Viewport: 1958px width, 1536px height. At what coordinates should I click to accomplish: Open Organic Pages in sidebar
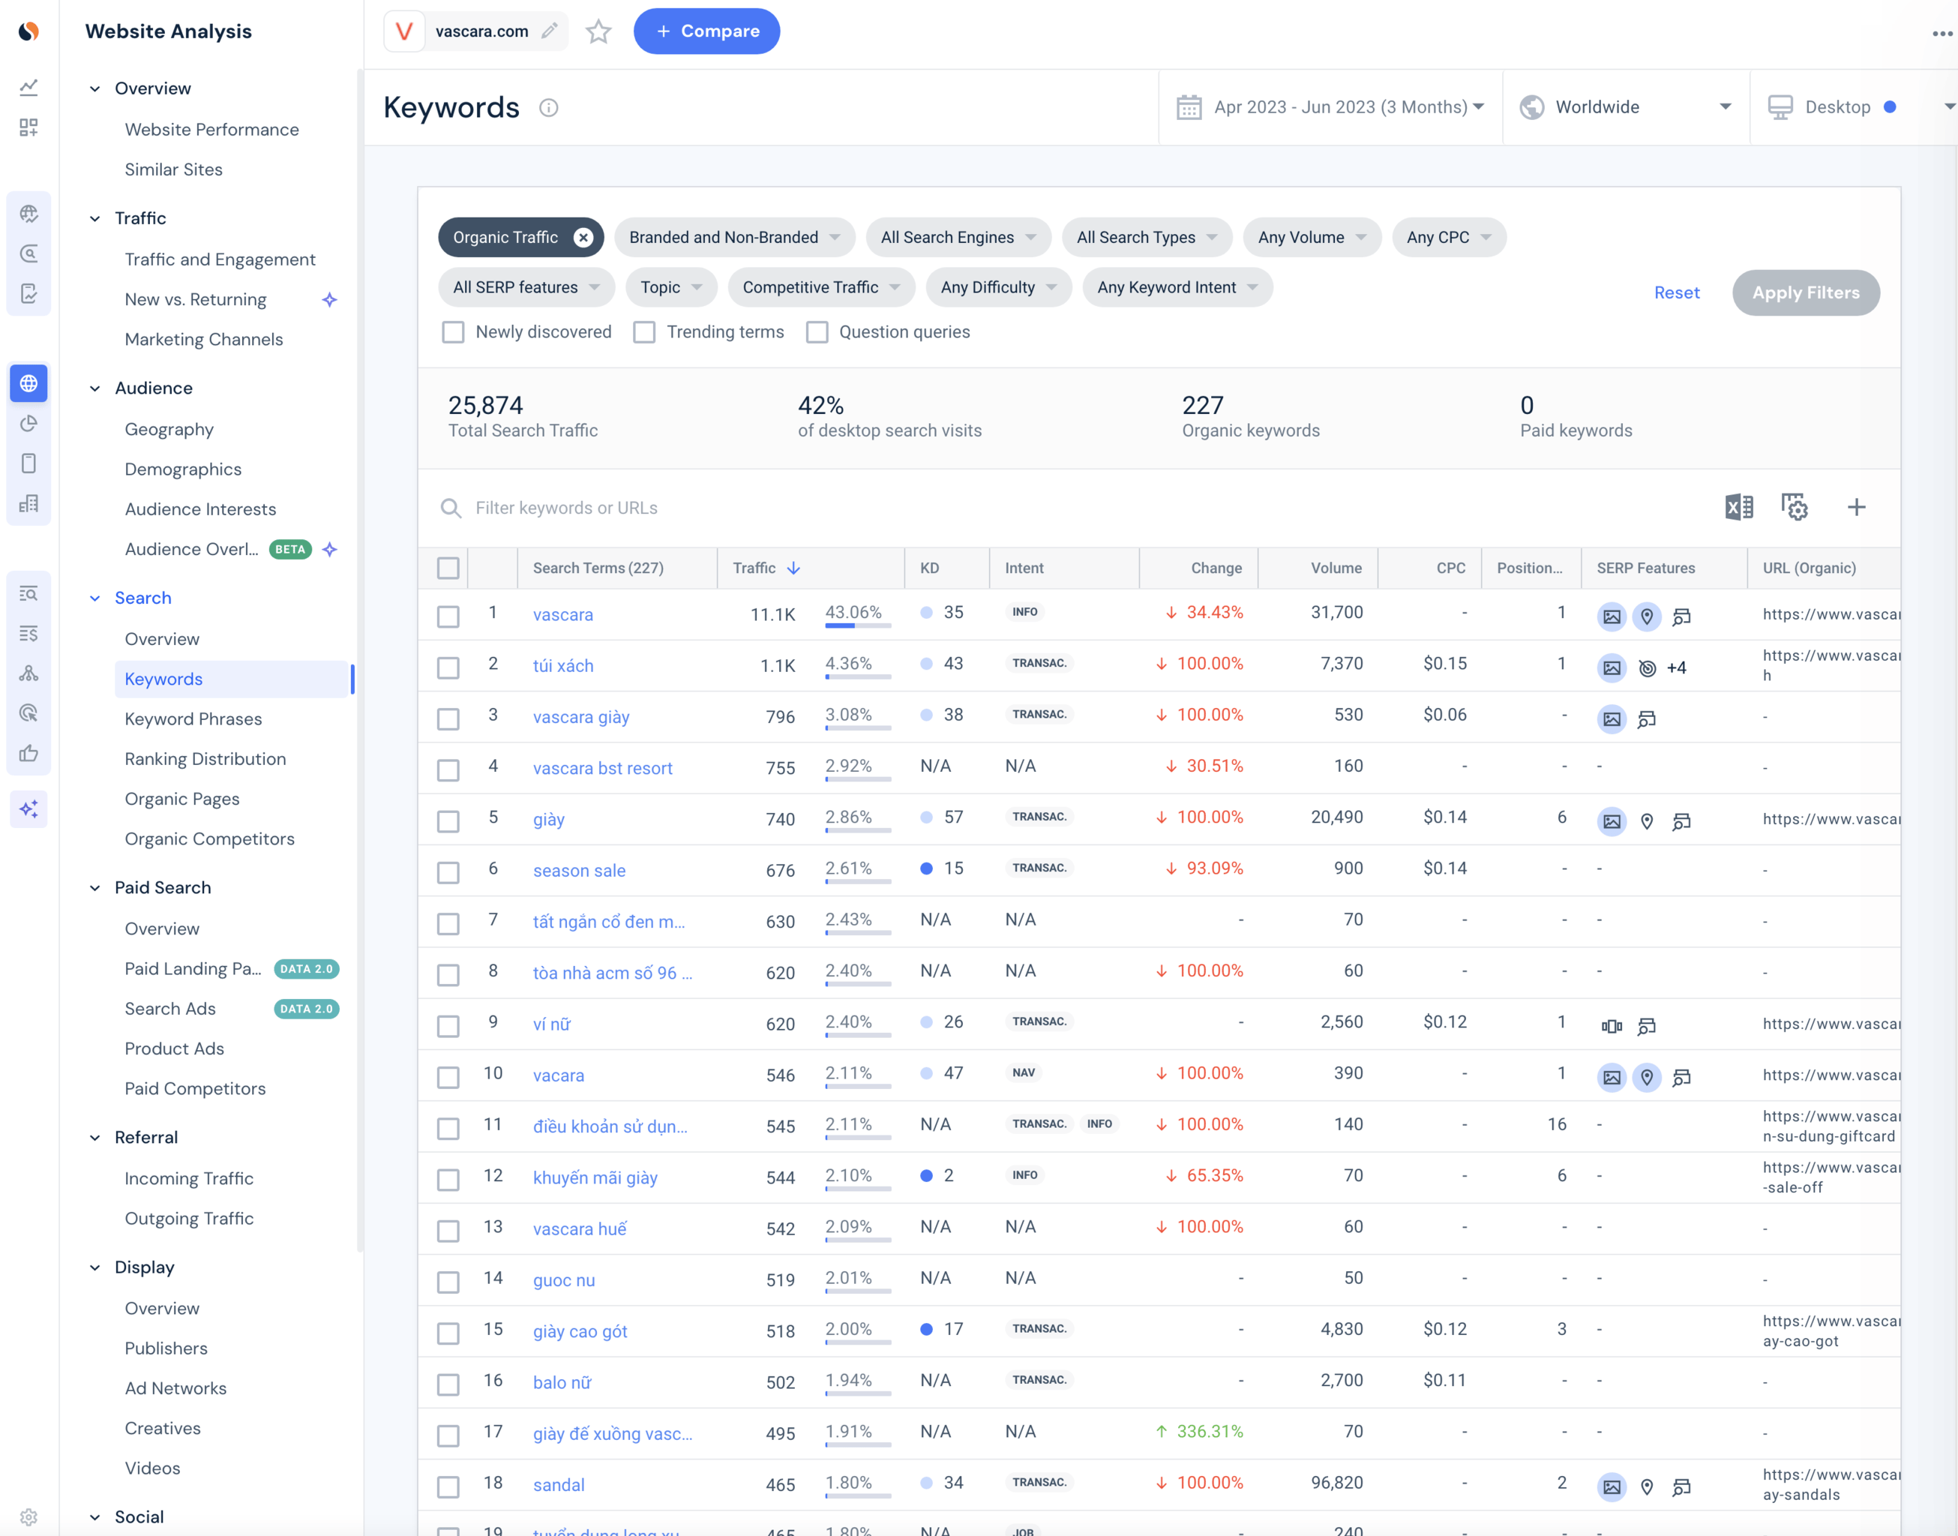point(181,799)
